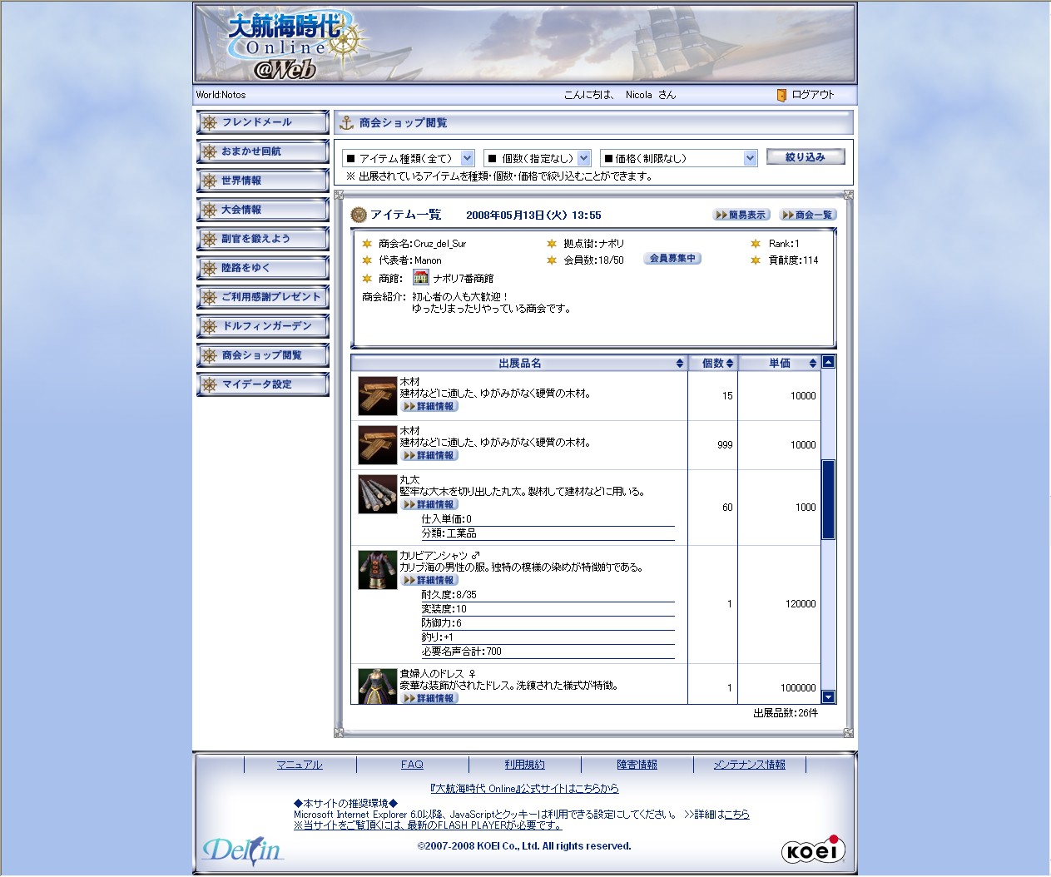Screen dimensions: 1051x877
Task: Click the star icon beside 商会名
Action: pos(367,244)
